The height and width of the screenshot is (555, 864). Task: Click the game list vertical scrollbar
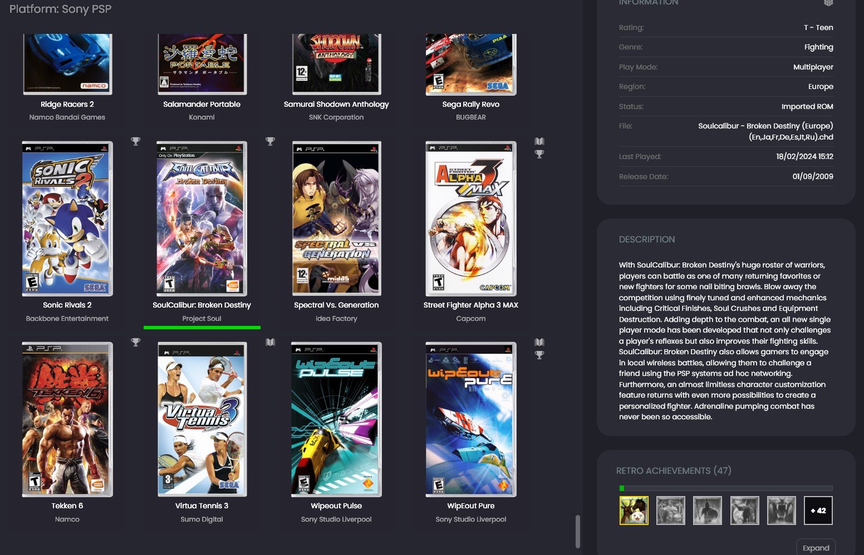(x=577, y=531)
